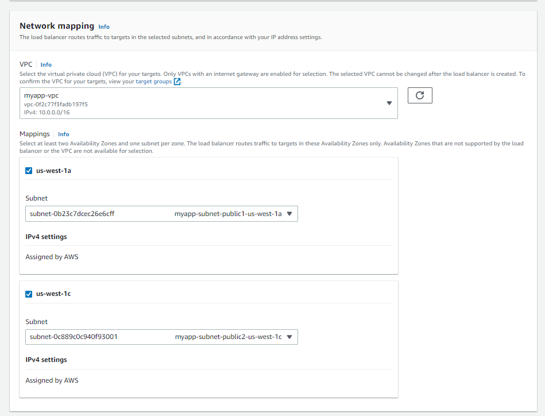
Task: Click the vpc-0f2c77f3fadb197f5 ID text
Action: (56, 105)
